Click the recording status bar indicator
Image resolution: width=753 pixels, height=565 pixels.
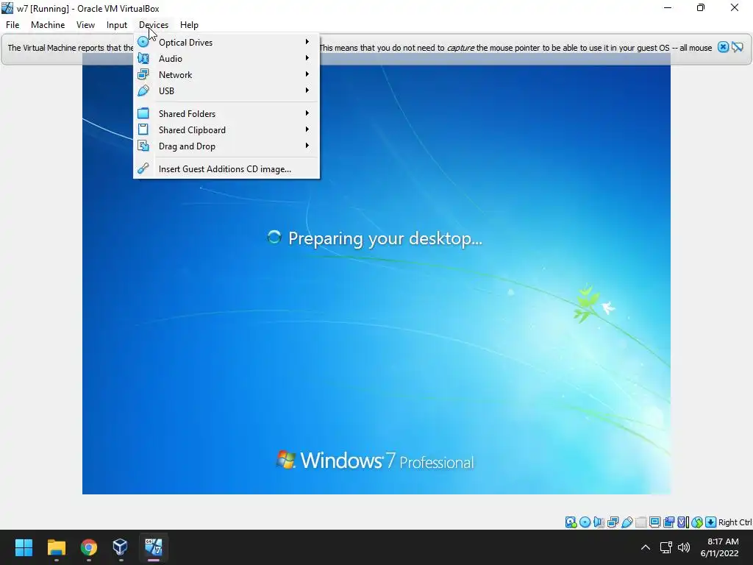(668, 522)
